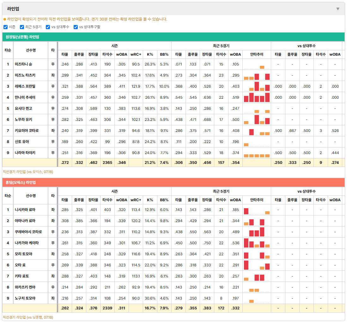Click the K% header in home team table

point(150,200)
